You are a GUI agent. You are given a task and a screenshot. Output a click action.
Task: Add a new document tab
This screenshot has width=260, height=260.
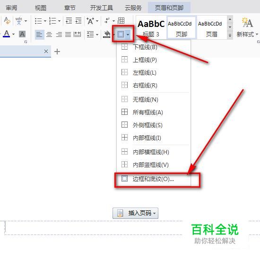(x=57, y=52)
